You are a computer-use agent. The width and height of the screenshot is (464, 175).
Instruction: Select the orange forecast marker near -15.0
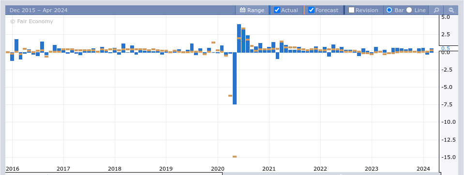(235, 156)
